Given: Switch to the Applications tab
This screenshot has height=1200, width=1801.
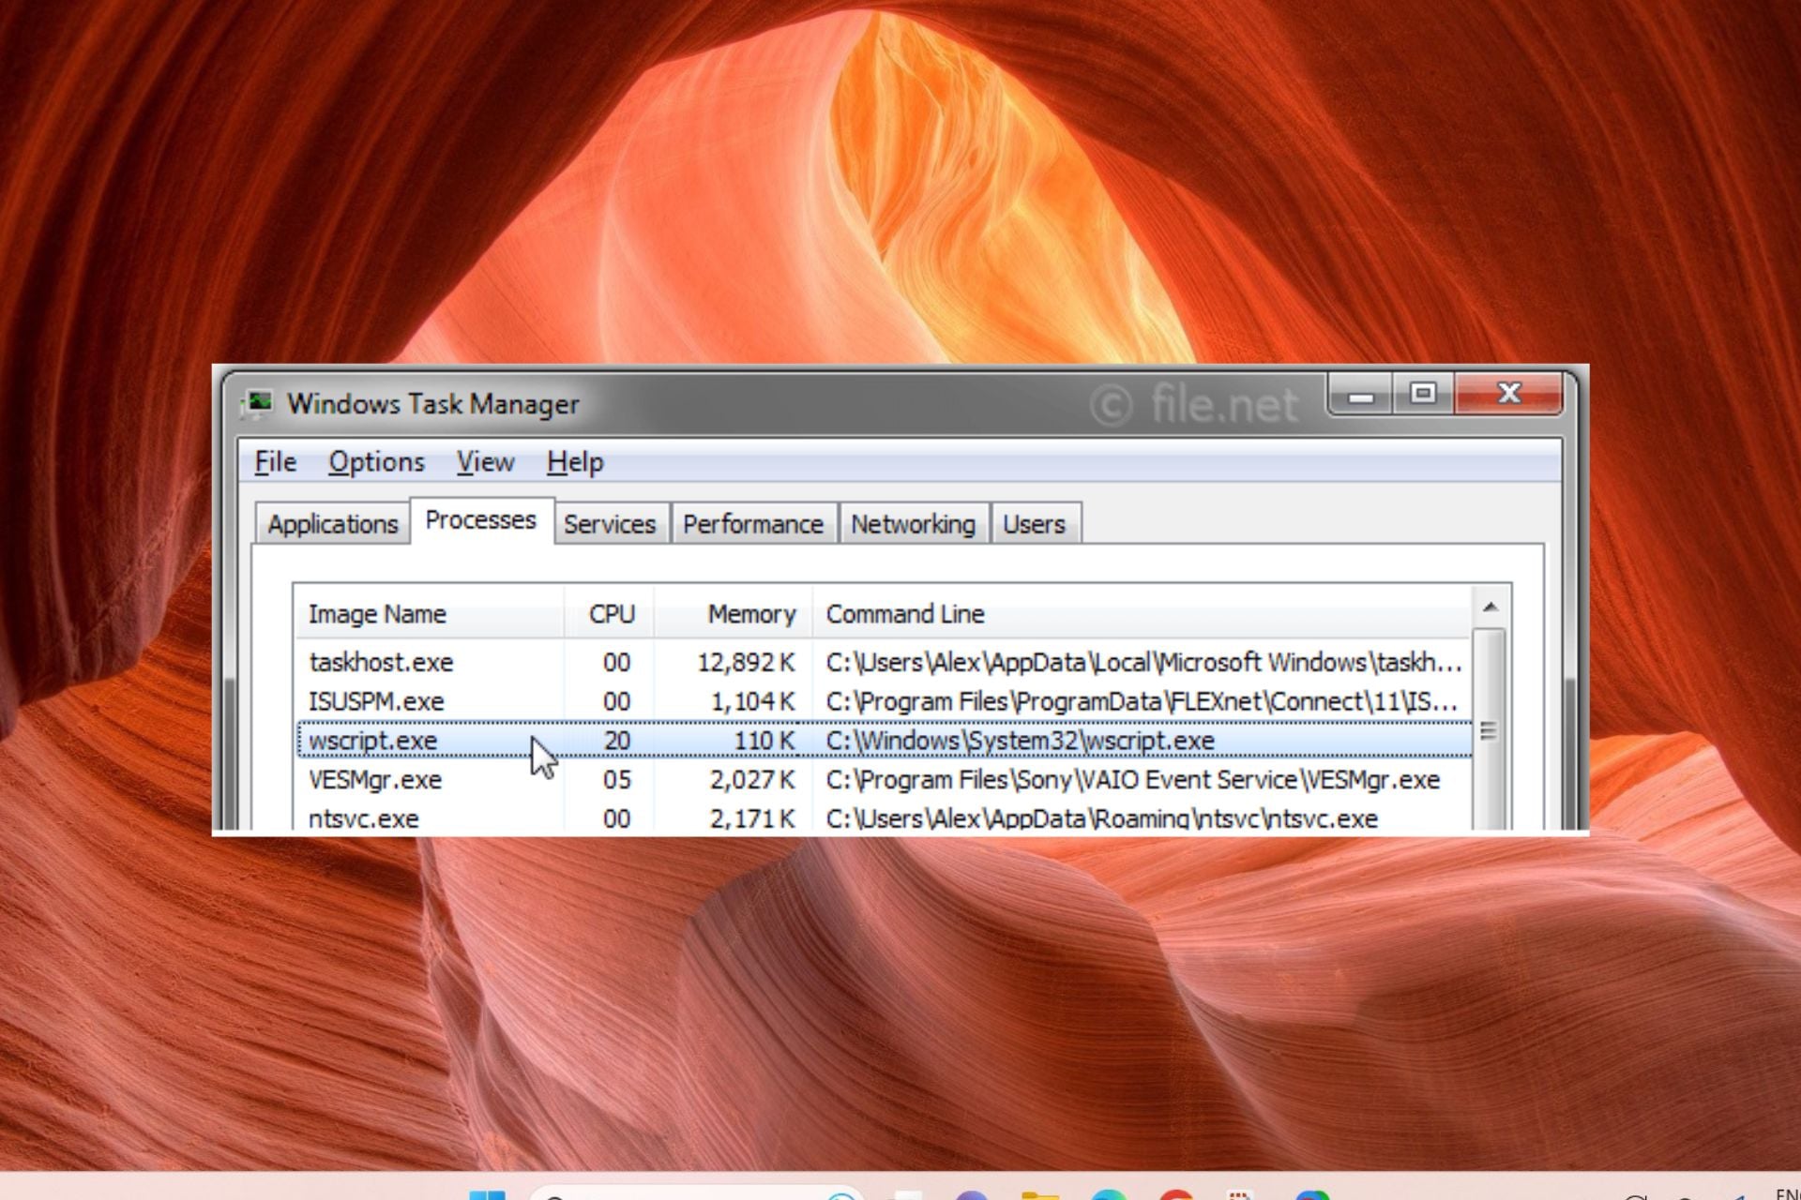Looking at the screenshot, I should [333, 524].
